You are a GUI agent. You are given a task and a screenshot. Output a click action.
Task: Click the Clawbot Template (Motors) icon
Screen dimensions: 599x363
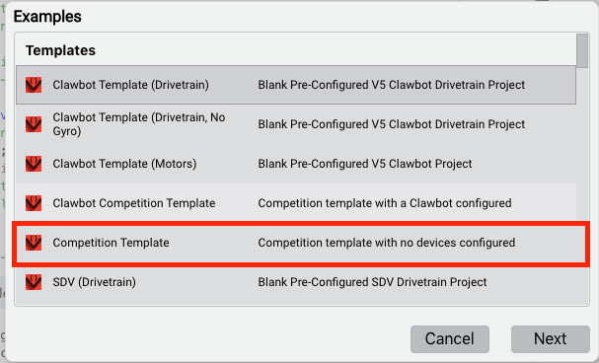point(34,164)
